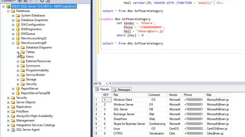Click the 'Conferencing' comment cell
The image size is (245, 137).
(157, 124)
